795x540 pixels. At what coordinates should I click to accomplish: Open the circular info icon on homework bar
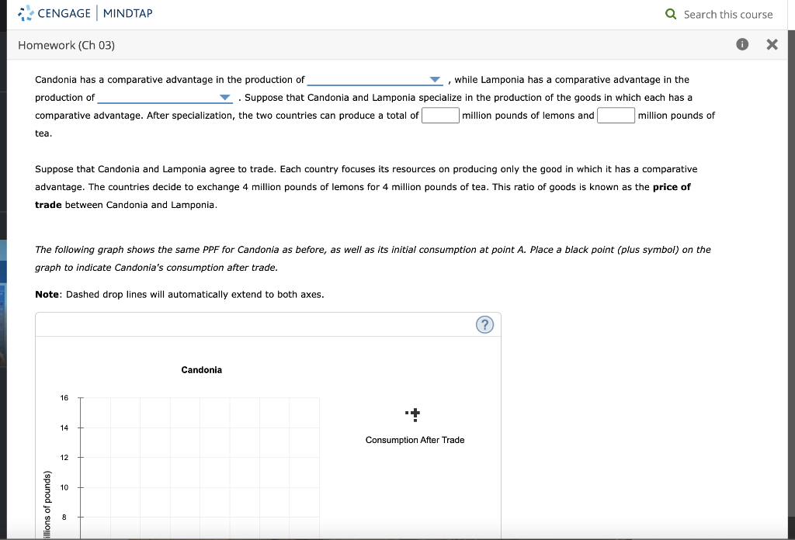coord(741,44)
